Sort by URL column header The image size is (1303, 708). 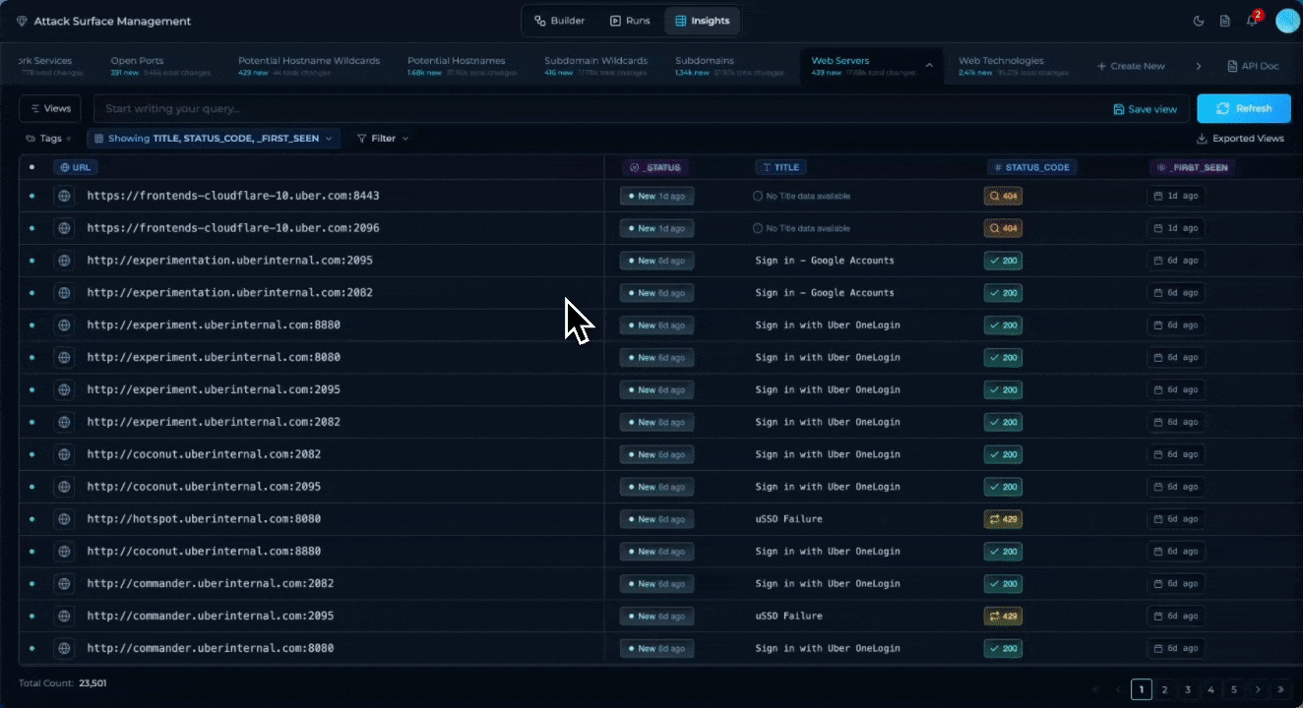(x=75, y=167)
